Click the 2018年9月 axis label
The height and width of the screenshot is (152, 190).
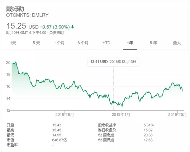tap(65, 115)
